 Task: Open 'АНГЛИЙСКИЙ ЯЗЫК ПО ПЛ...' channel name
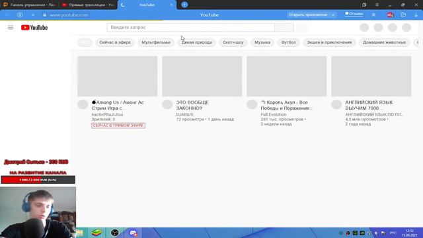click(x=375, y=114)
